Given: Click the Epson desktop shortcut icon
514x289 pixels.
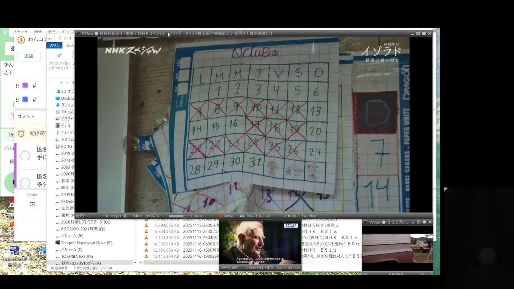Looking at the screenshot, I should 14,251.
